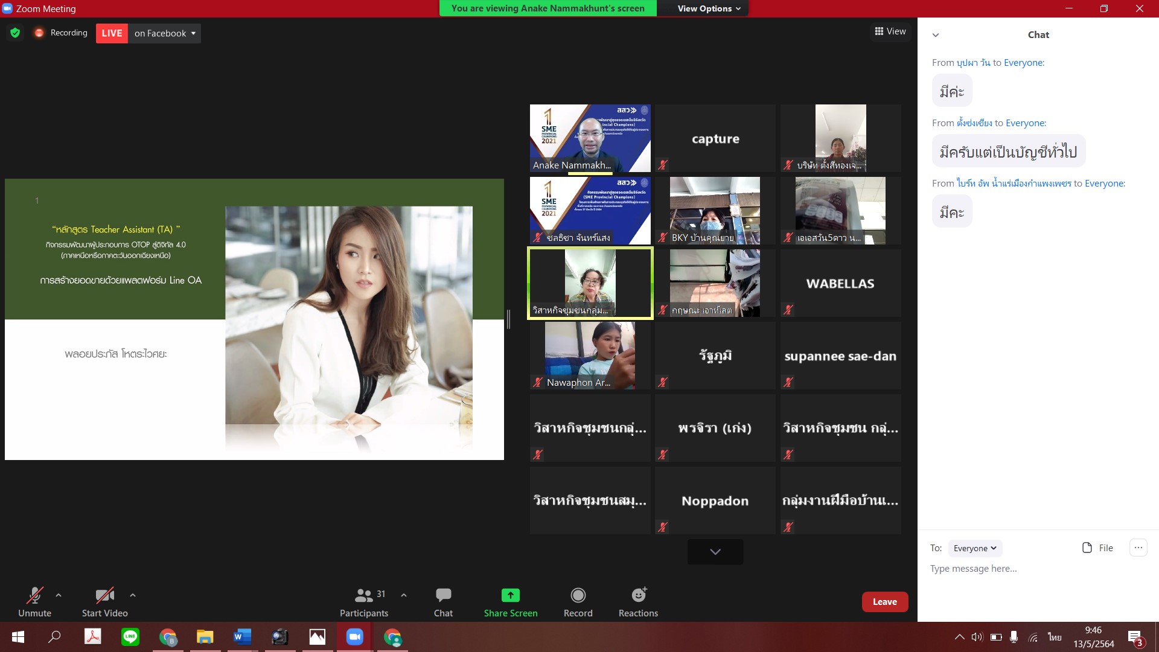The height and width of the screenshot is (652, 1159).
Task: Open LINE app from taskbar
Action: click(130, 637)
